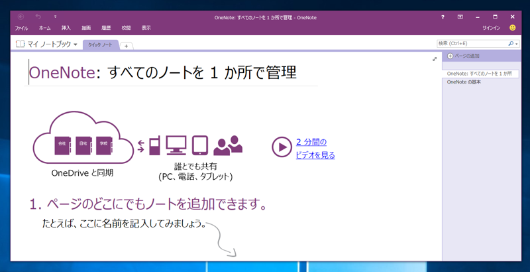Open the 表示 ribbon tab
The image size is (530, 272).
146,28
